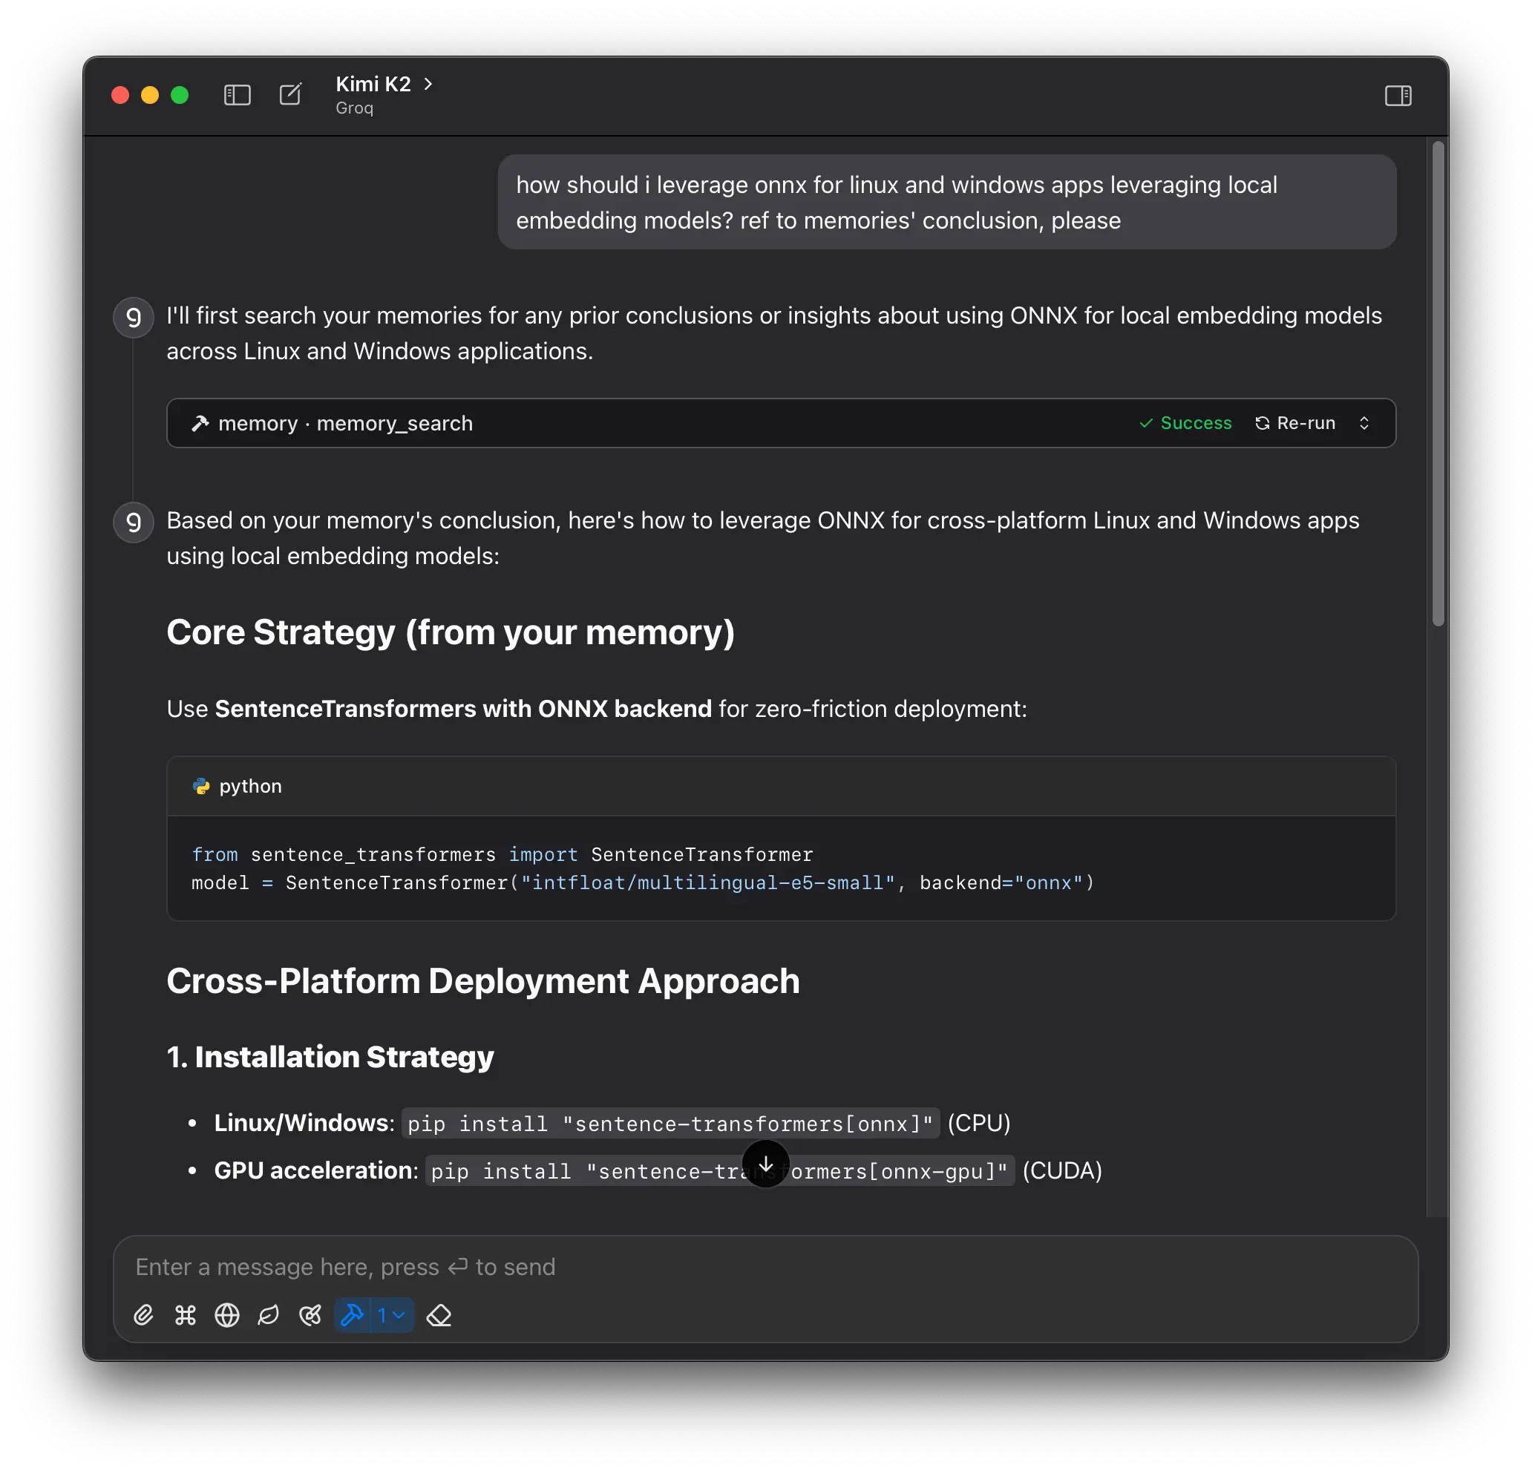
Task: Open the artifact brush icon in composer
Action: click(310, 1315)
